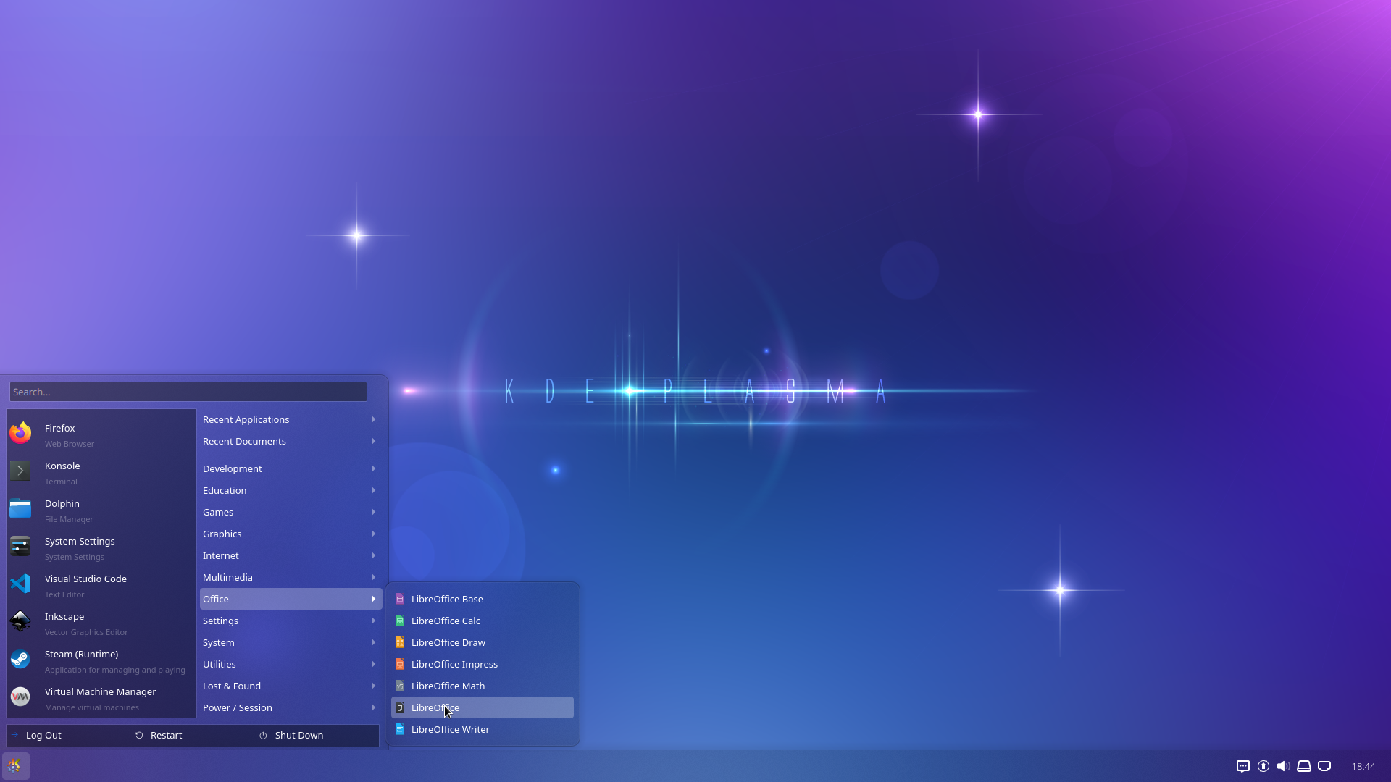Image resolution: width=1391 pixels, height=782 pixels.
Task: Click the Restart button
Action: 193,735
